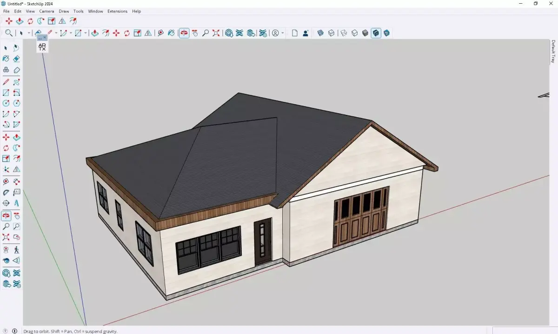558x334 pixels.
Task: Switch to Shaded face style
Action: (365, 33)
